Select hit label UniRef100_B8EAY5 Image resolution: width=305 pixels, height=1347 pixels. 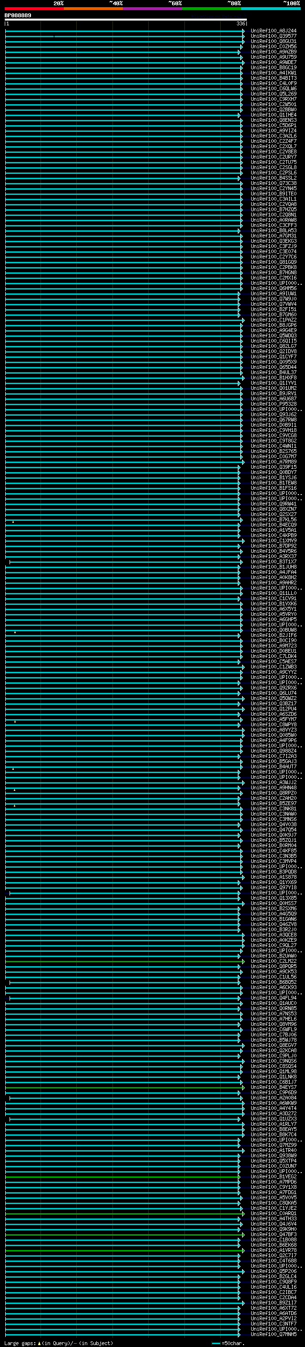pyautogui.click(x=274, y=1130)
